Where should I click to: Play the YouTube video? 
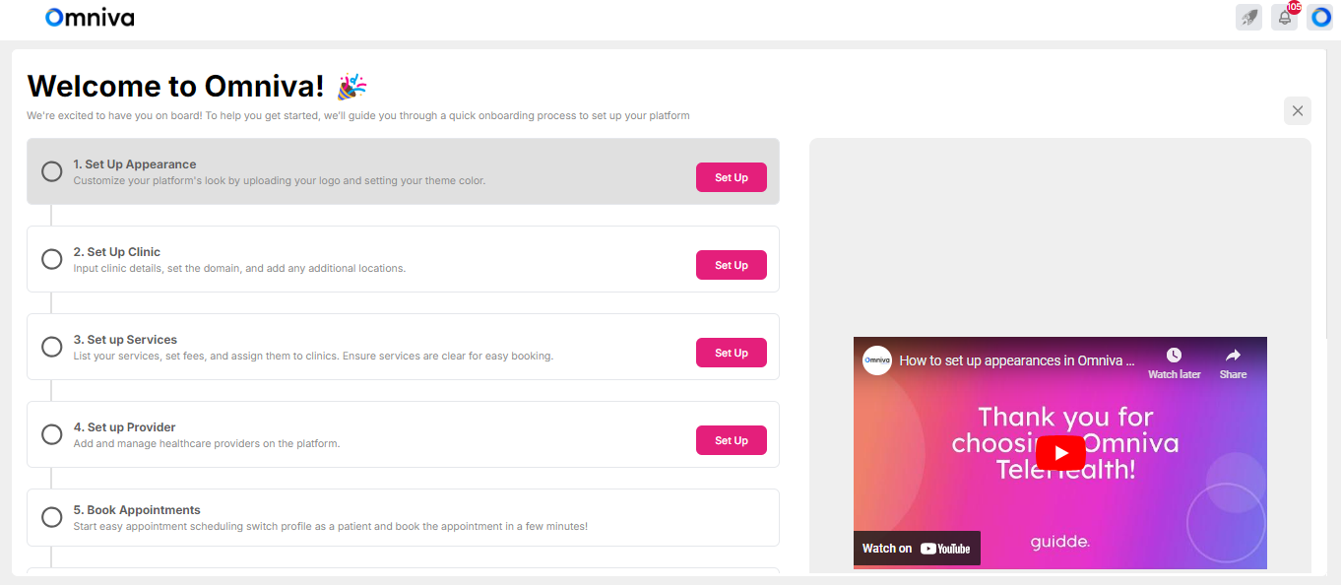[1060, 453]
